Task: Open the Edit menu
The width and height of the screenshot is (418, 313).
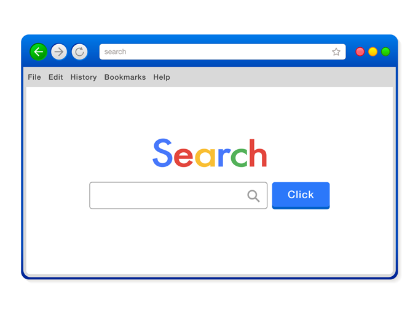Action: pos(56,77)
